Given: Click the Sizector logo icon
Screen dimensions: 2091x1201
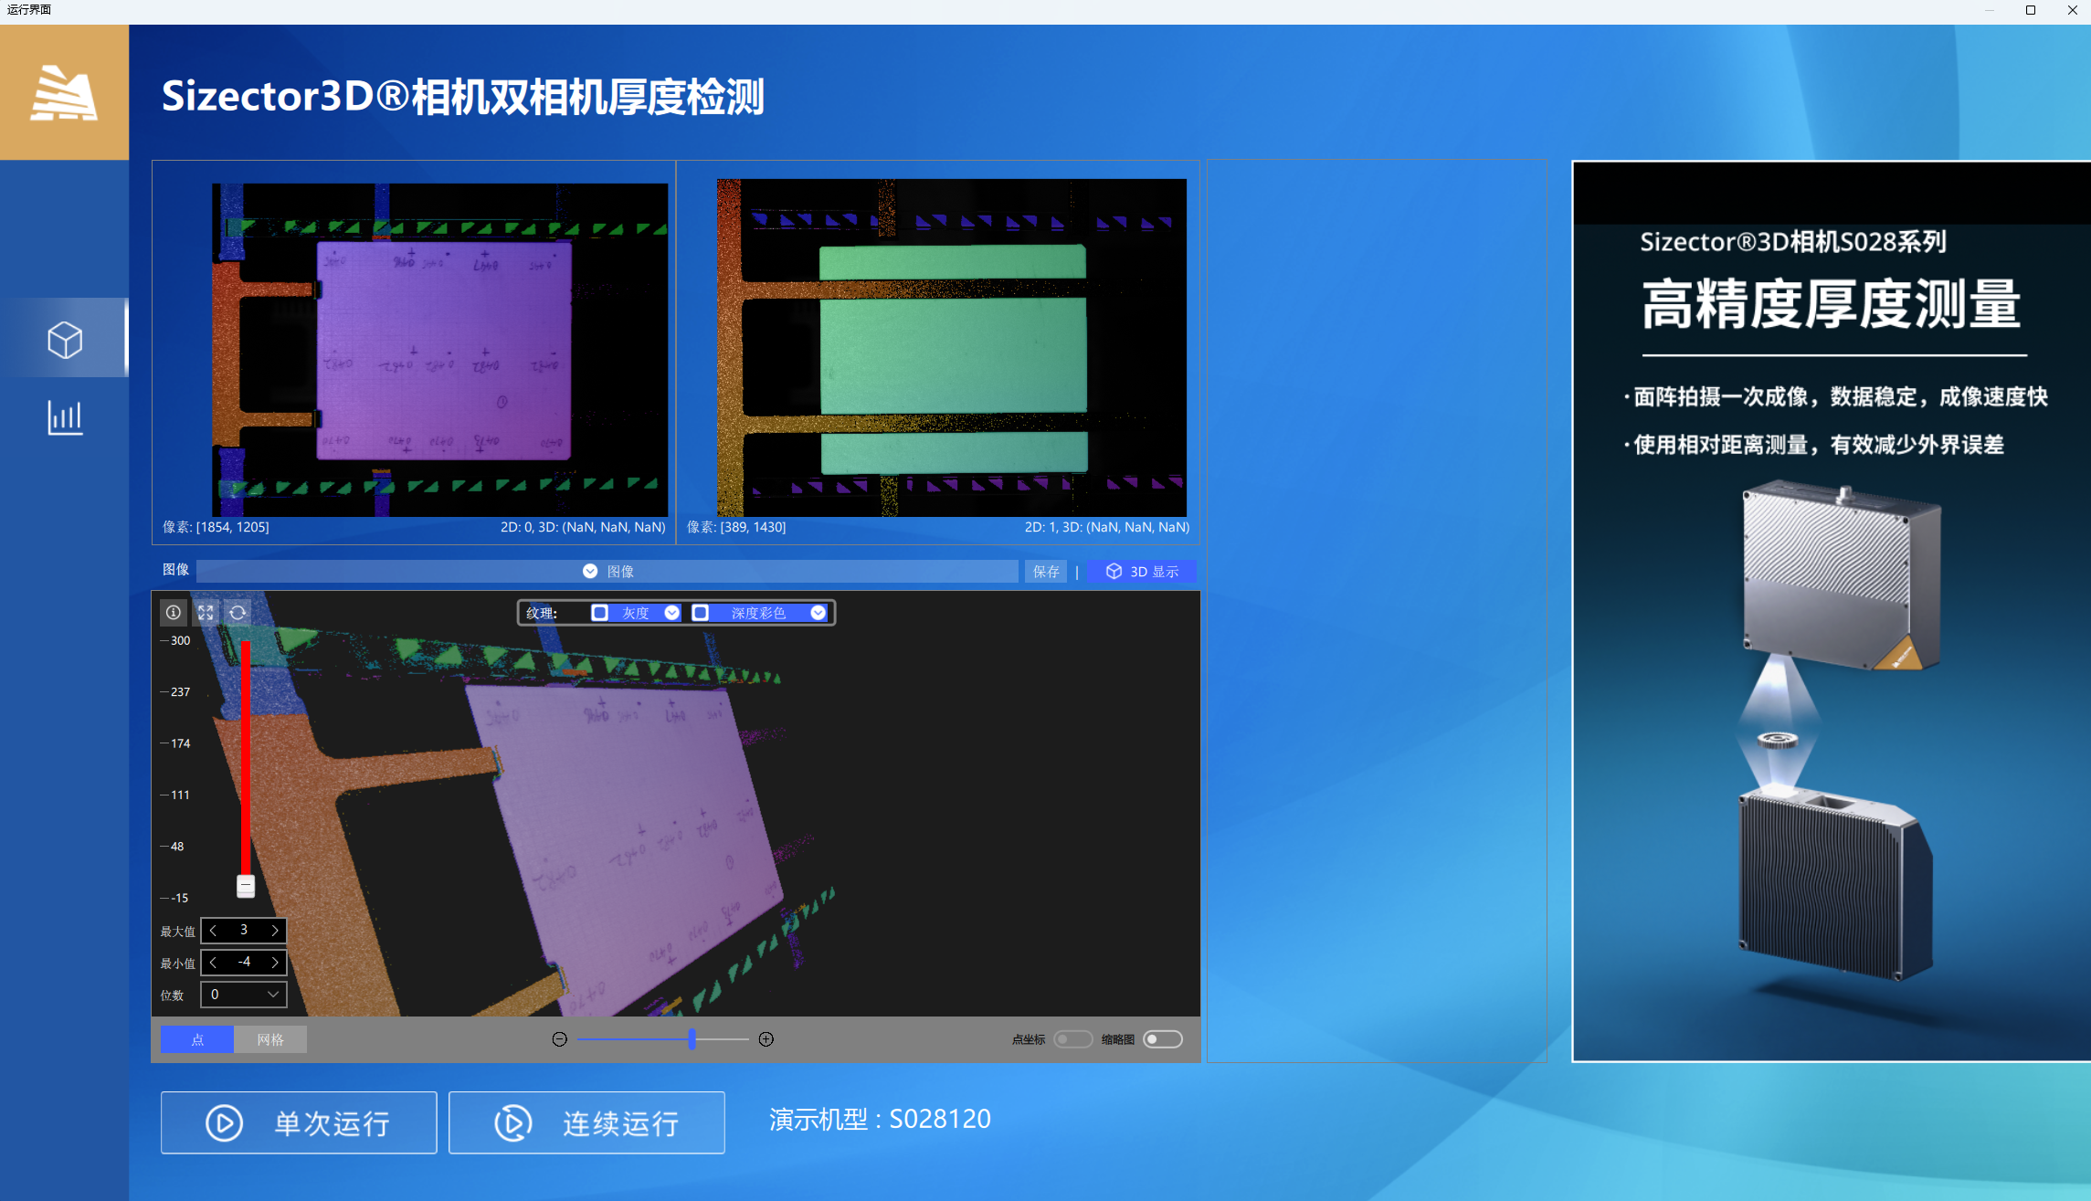Looking at the screenshot, I should [64, 92].
